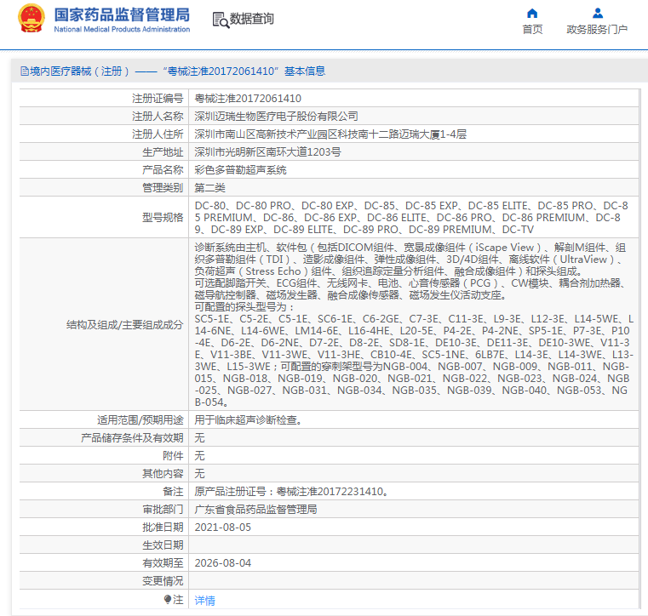Open the 首页 home menu item
This screenshot has height=616, width=648.
tap(532, 29)
